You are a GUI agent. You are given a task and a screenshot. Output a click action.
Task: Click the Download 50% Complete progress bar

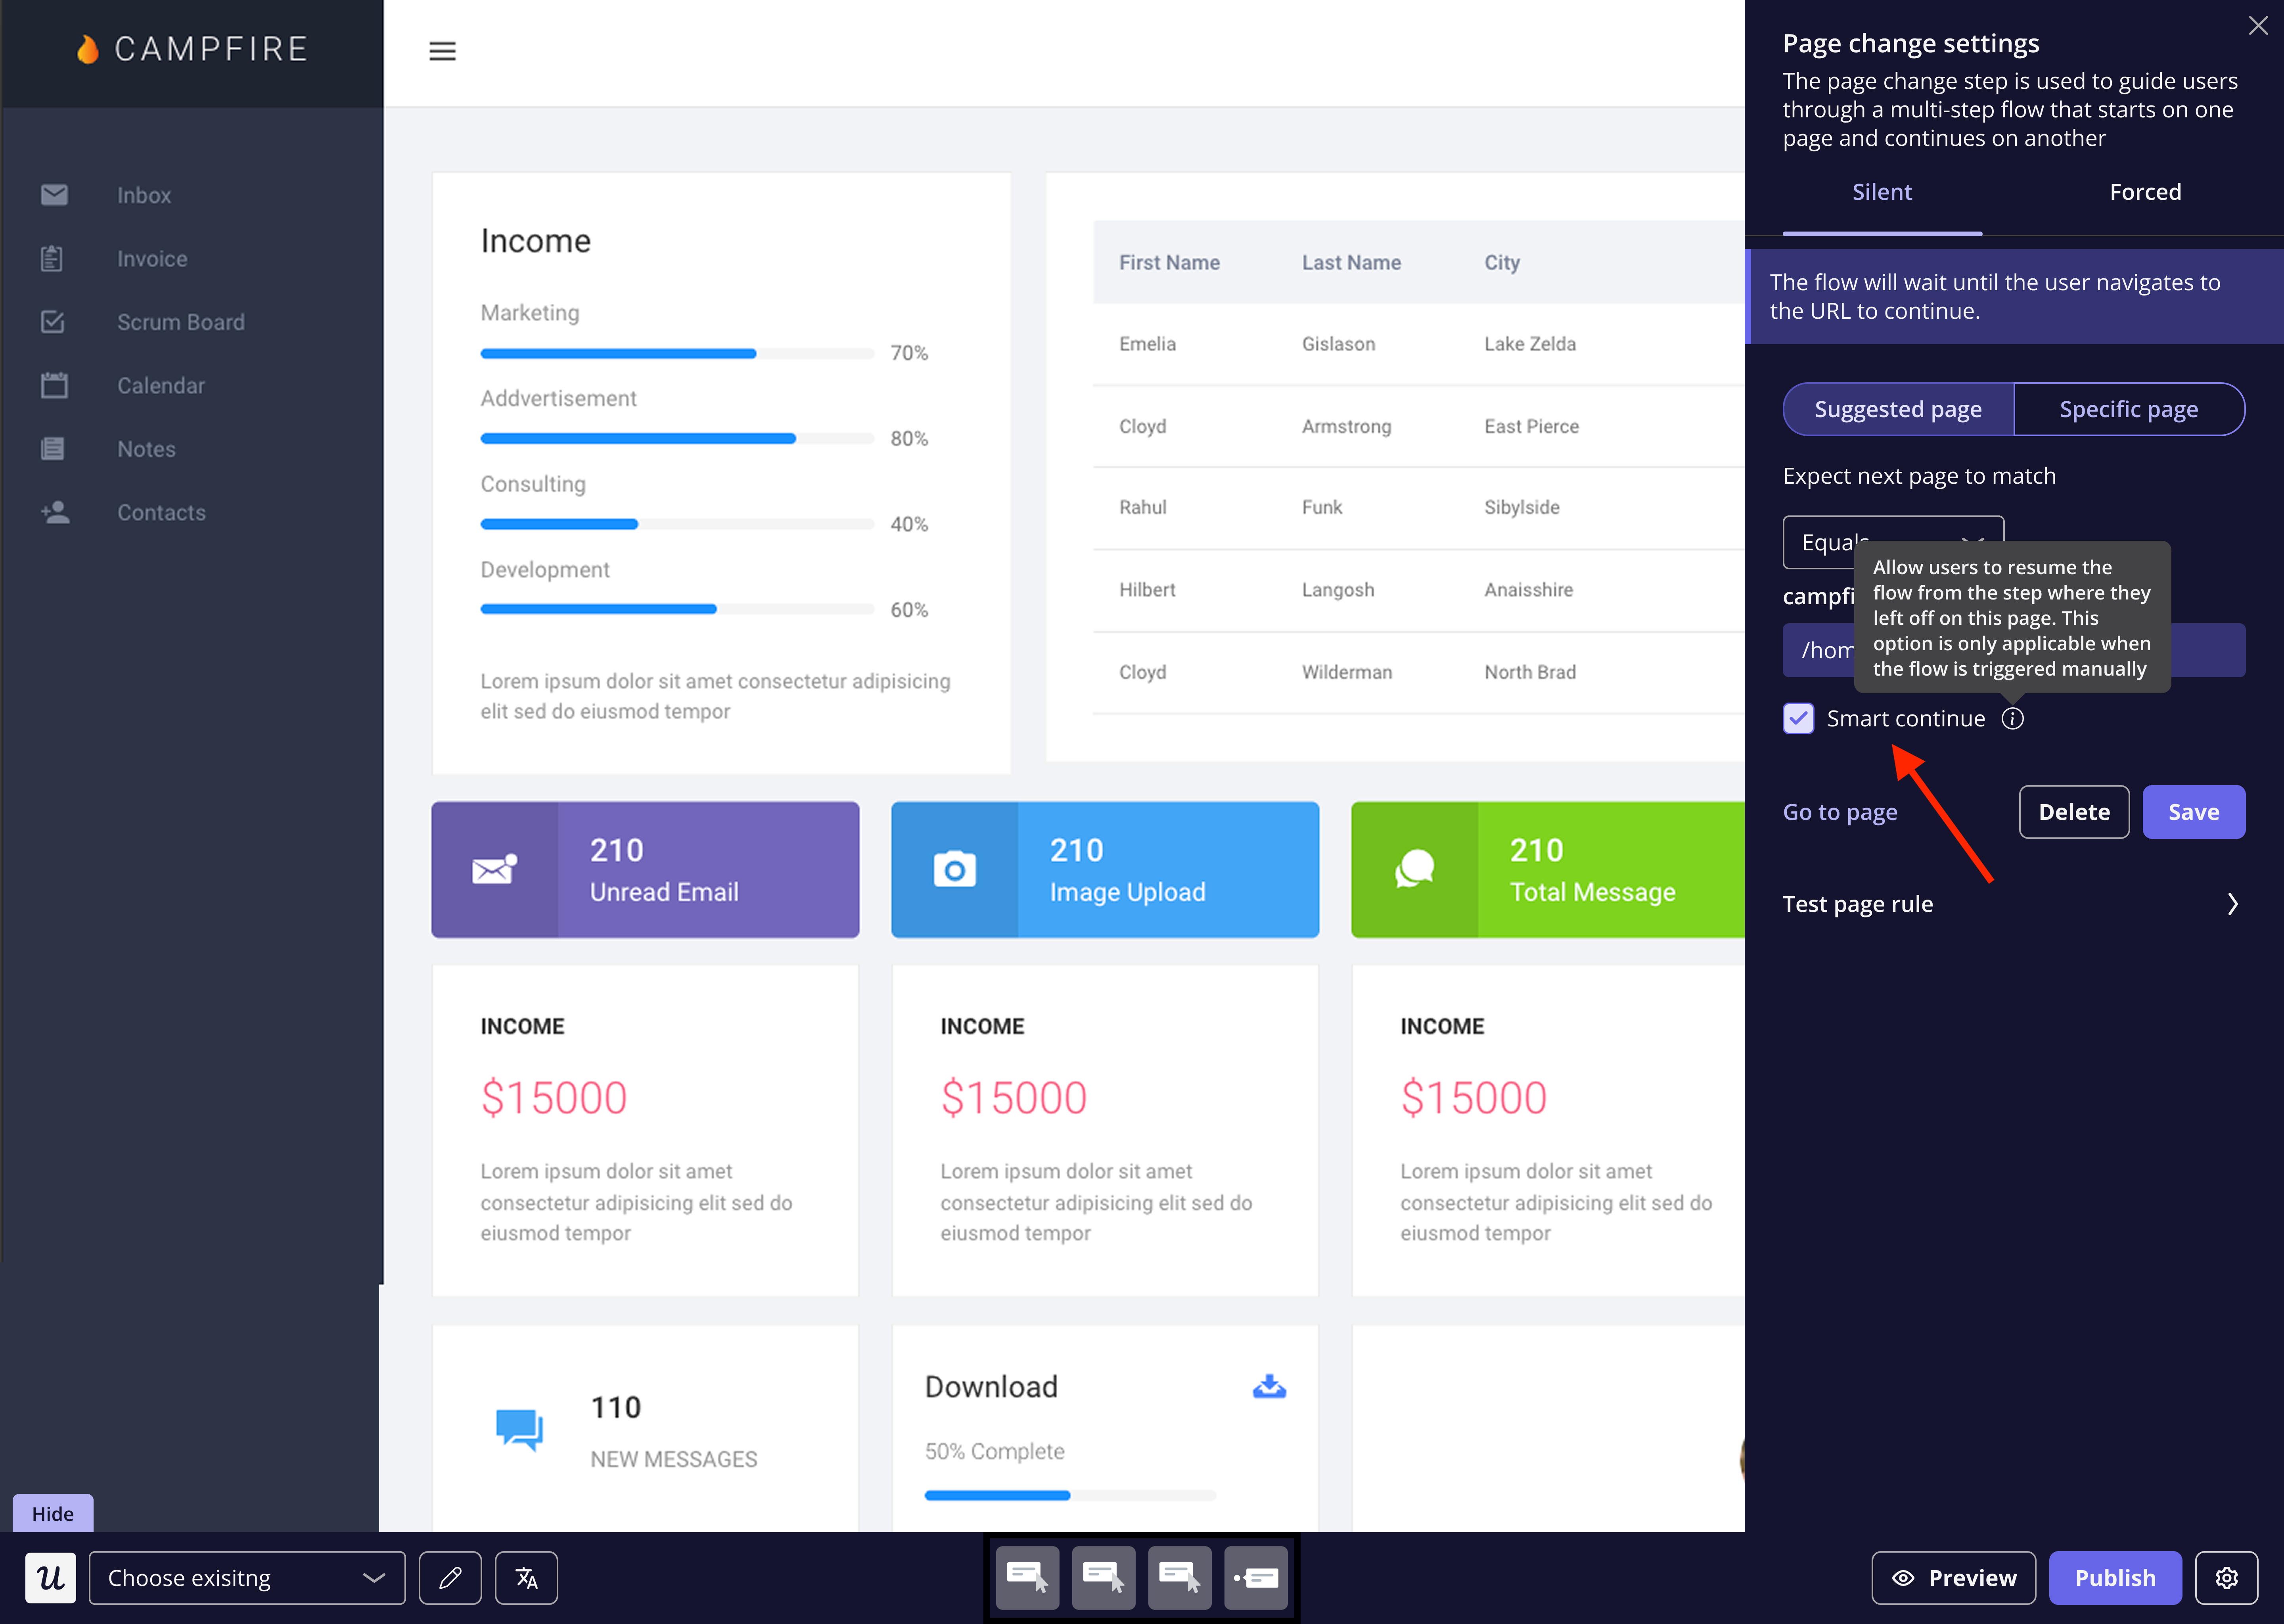(1070, 1495)
